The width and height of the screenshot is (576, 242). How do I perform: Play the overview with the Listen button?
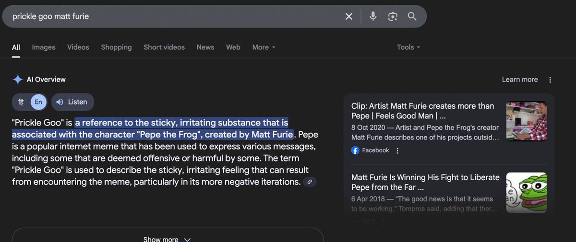pyautogui.click(x=72, y=102)
